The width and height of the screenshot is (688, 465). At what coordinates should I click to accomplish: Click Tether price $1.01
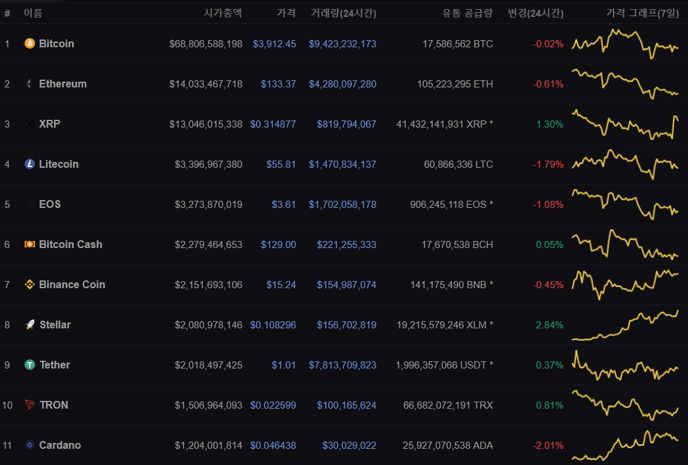(284, 365)
